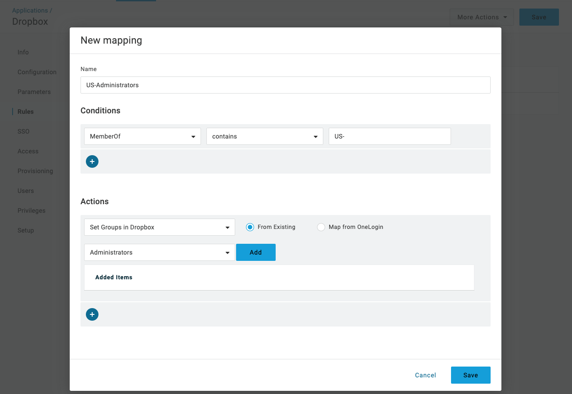Click the Added Items heading
This screenshot has width=572, height=394.
coord(114,277)
